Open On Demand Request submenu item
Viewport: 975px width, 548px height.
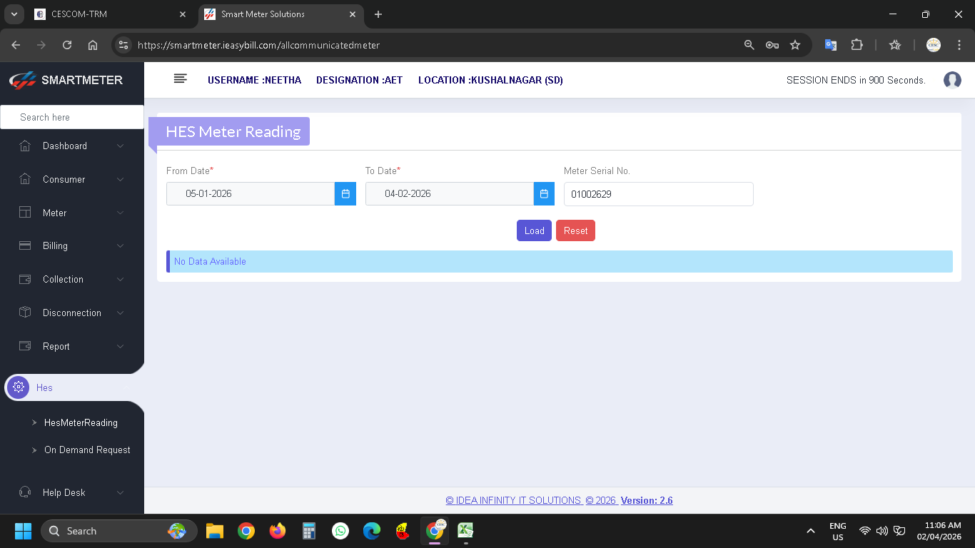tap(87, 450)
